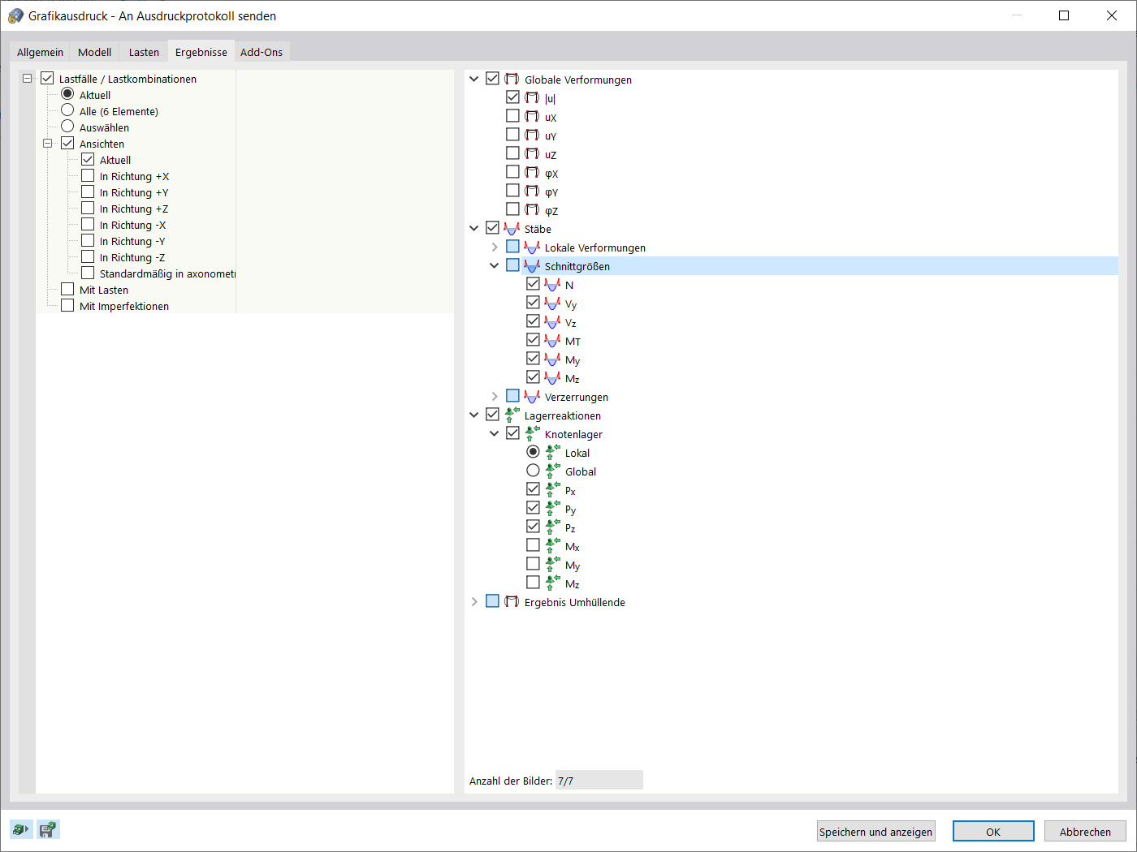
Task: Toggle the Standardmäßig in axonometri checkbox
Action: (88, 273)
